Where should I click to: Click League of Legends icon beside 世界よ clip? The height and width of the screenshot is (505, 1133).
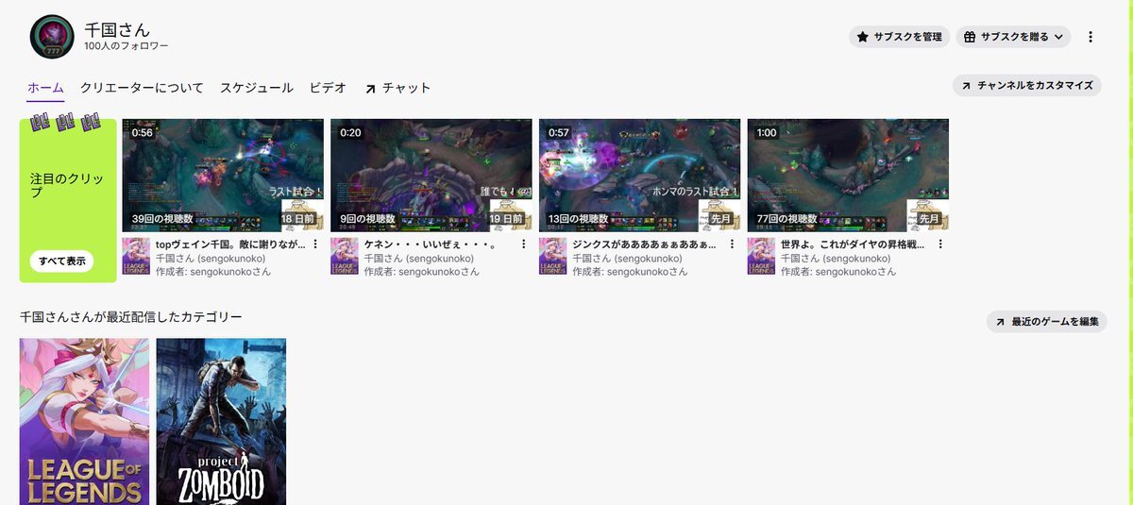(x=762, y=256)
